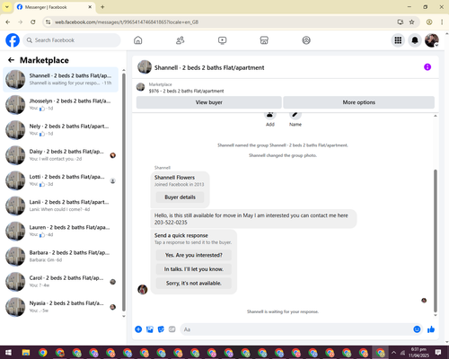This screenshot has width=449, height=359.
Task: Open the taskbar notification centre icon
Action: point(438,353)
